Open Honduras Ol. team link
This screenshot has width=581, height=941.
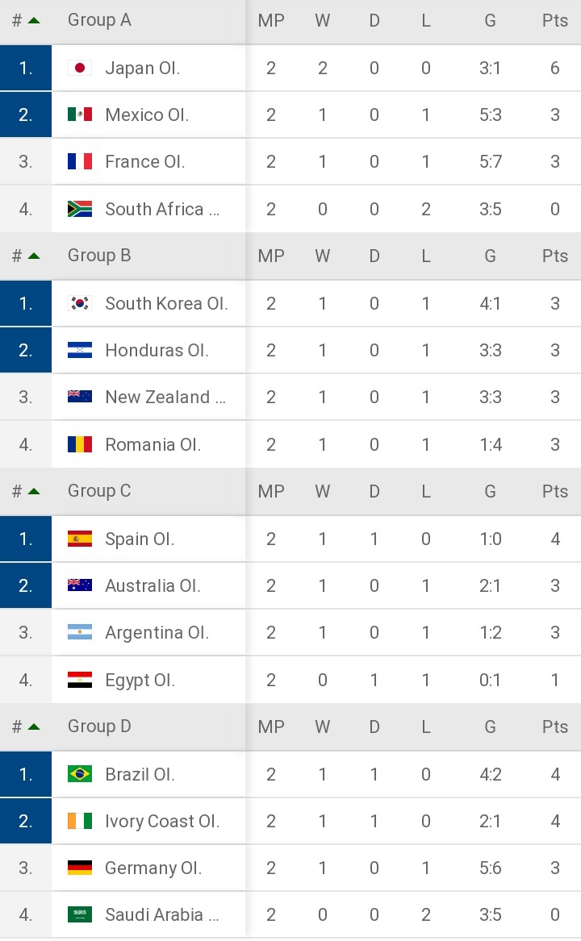(157, 350)
